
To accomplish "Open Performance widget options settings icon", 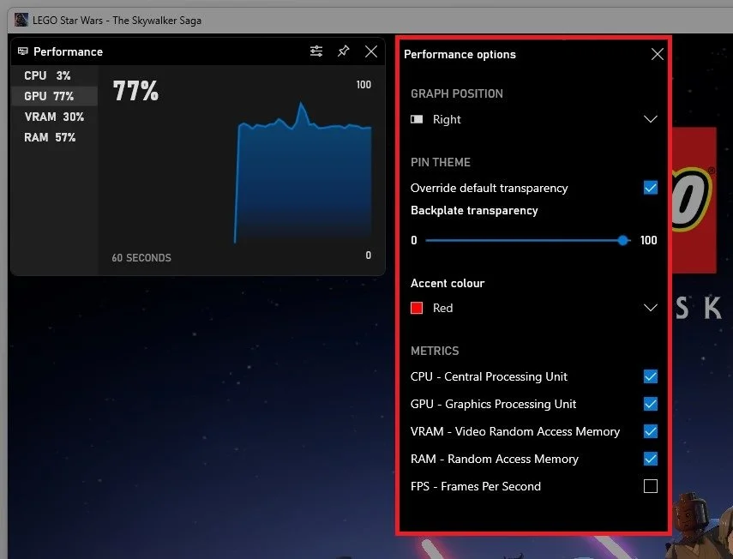I will click(x=316, y=51).
